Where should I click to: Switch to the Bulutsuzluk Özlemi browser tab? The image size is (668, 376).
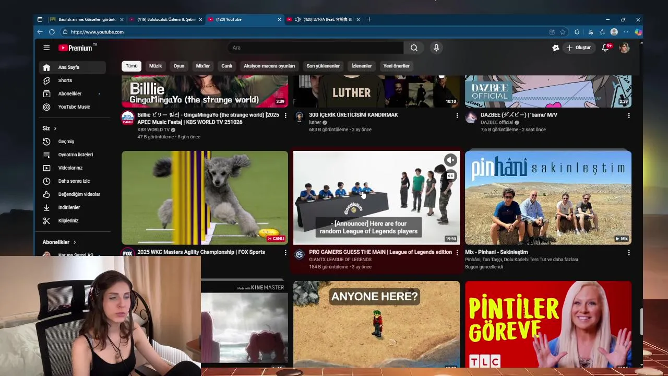[166, 19]
